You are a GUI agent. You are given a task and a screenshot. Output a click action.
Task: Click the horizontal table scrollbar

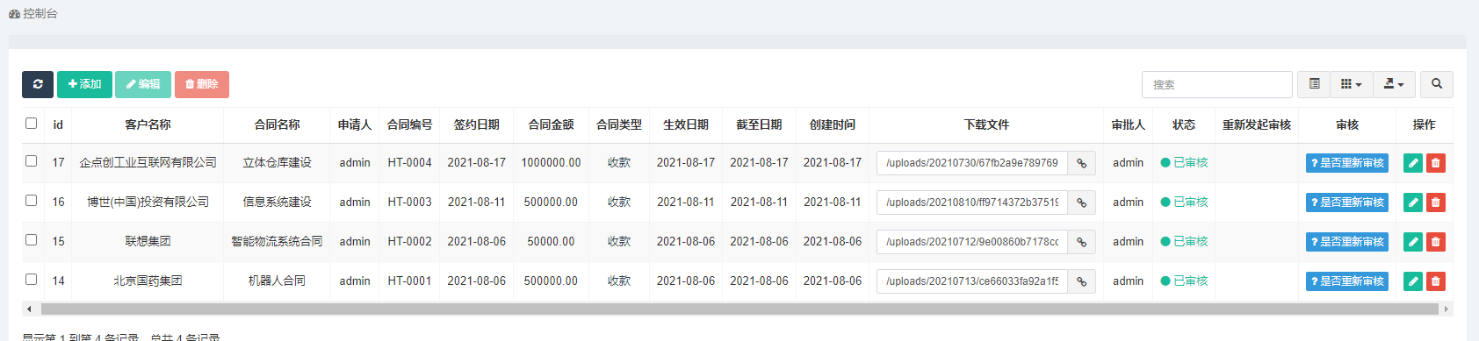click(738, 309)
